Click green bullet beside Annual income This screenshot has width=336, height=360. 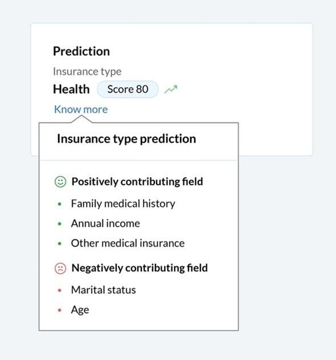(60, 224)
